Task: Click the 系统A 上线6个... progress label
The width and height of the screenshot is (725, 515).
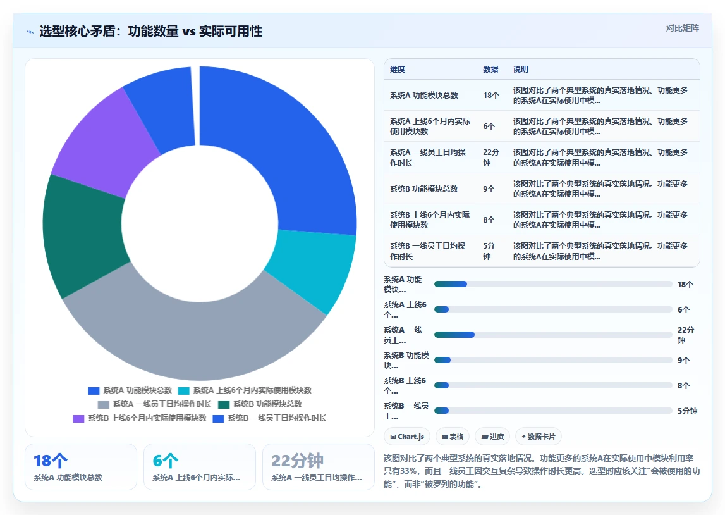Action: [405, 310]
